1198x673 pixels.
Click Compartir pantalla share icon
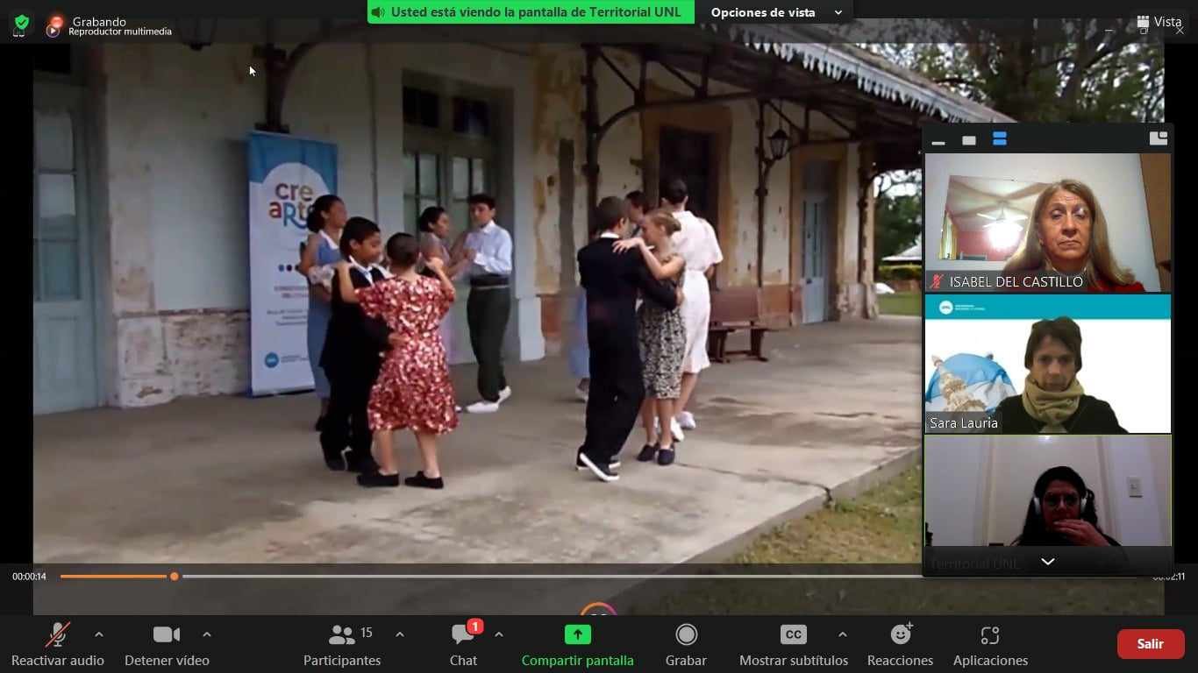[577, 634]
